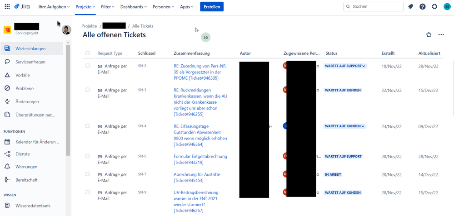Click into the Suchen search field
Image resolution: width=454 pixels, height=216 pixels.
[x=373, y=7]
